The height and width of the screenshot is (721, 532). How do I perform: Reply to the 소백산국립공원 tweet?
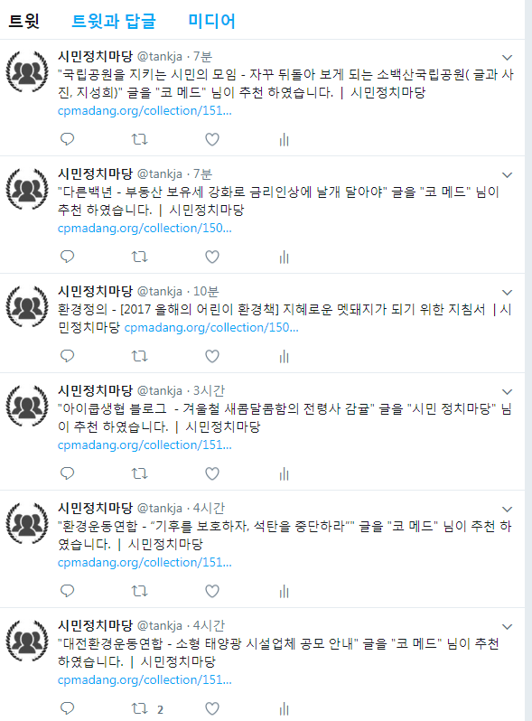(x=68, y=139)
